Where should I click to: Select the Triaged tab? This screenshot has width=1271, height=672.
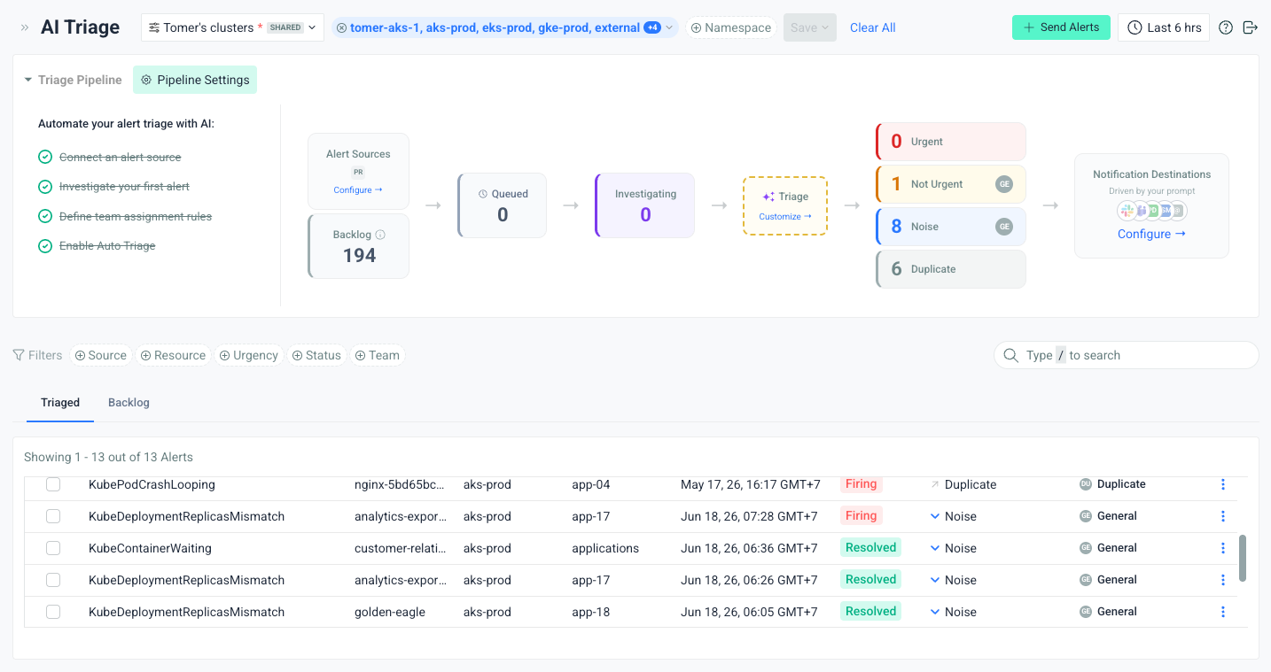(60, 403)
